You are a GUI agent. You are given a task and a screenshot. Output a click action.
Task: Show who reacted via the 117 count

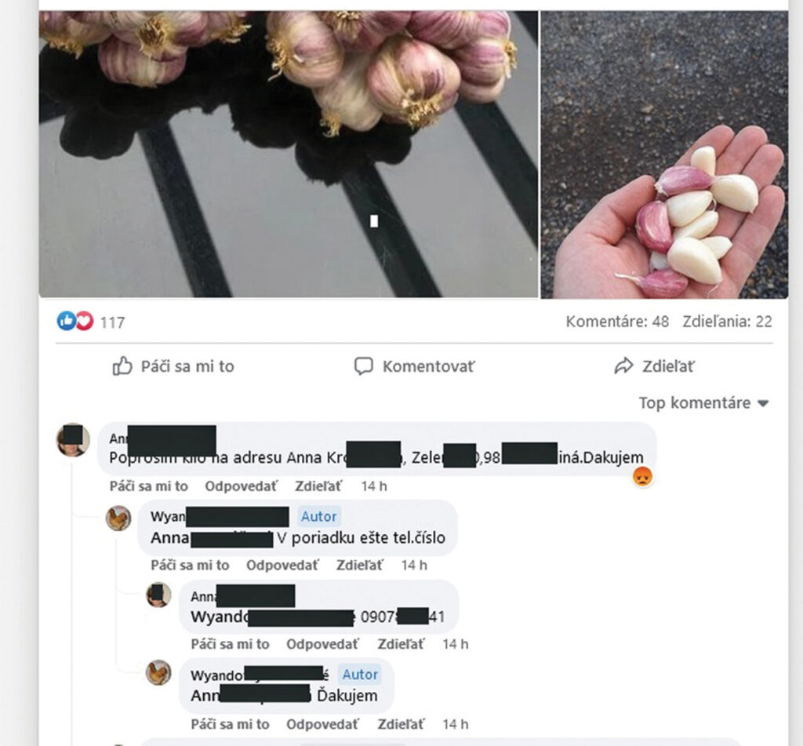(x=112, y=322)
